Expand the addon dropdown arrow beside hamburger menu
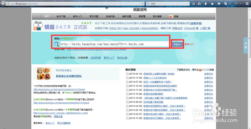The image size is (251, 129). pyautogui.click(x=240, y=4)
